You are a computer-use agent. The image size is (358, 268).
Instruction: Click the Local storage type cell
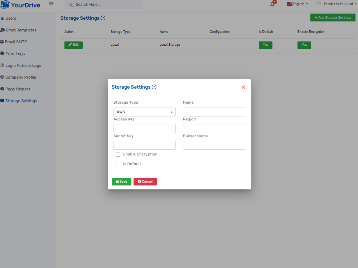coord(115,45)
